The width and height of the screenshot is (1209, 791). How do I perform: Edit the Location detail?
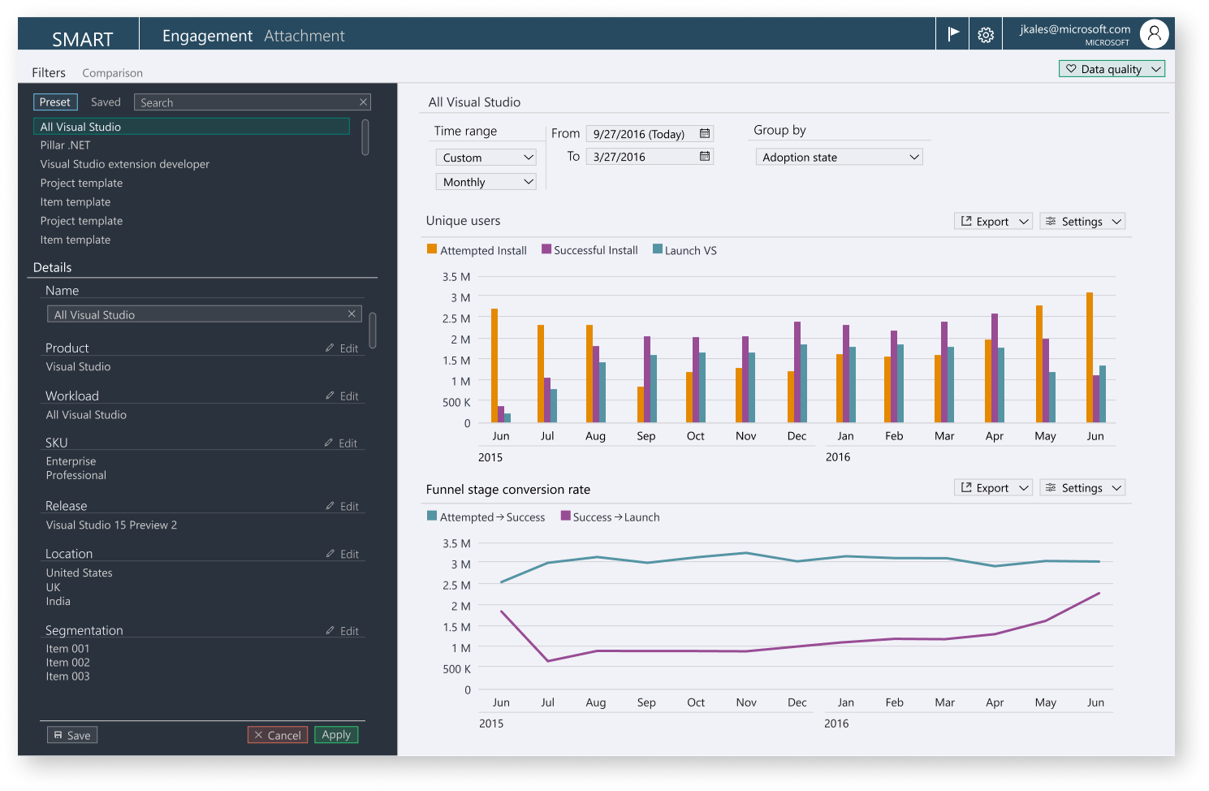[x=343, y=554]
